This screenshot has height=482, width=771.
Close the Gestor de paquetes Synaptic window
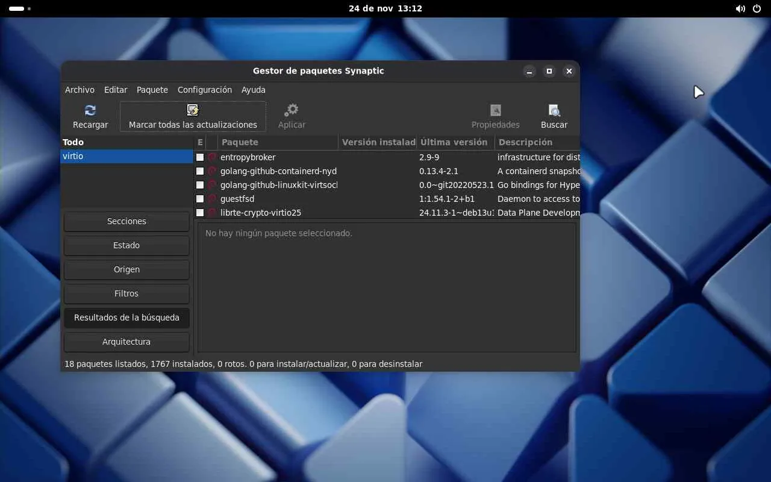(x=569, y=71)
